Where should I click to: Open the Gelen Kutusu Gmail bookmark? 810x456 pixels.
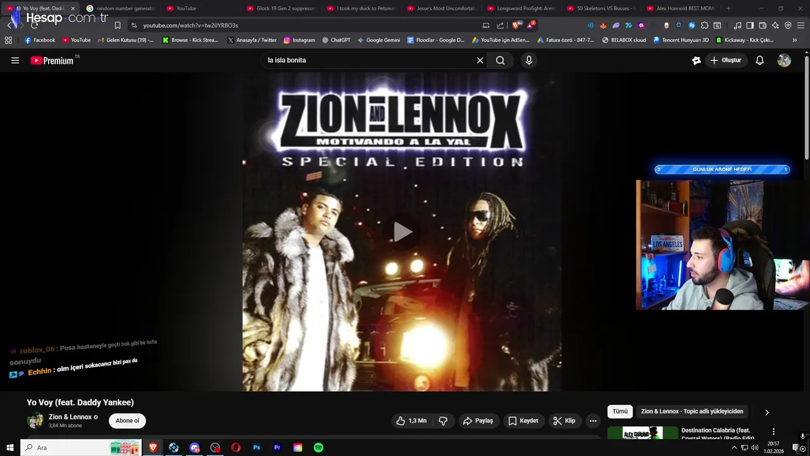(x=125, y=40)
